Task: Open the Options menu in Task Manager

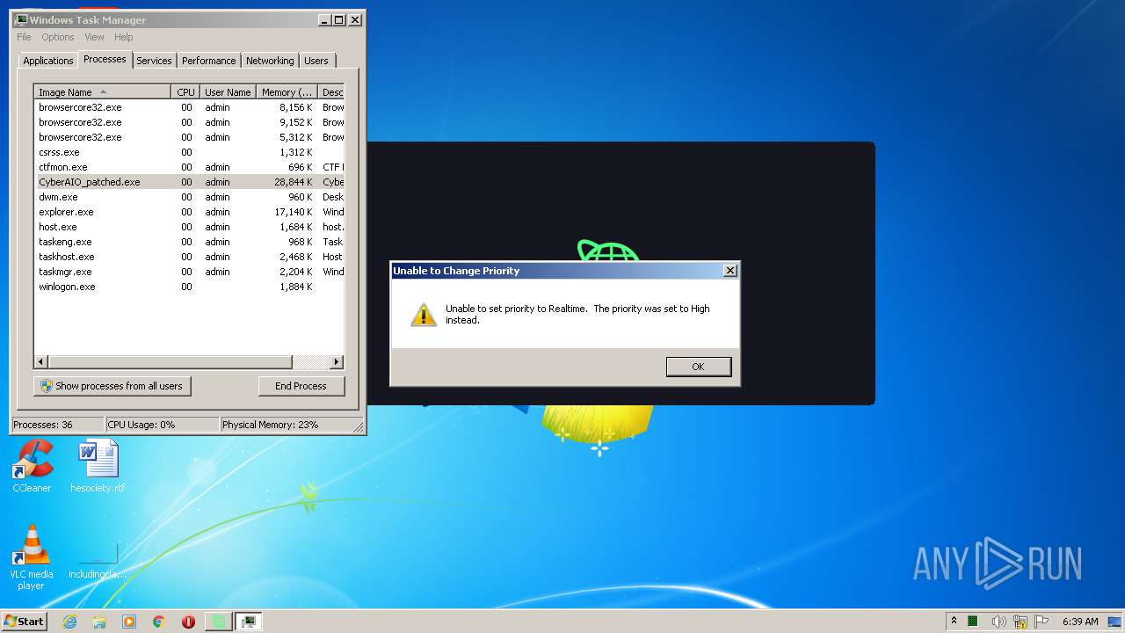Action: point(58,37)
